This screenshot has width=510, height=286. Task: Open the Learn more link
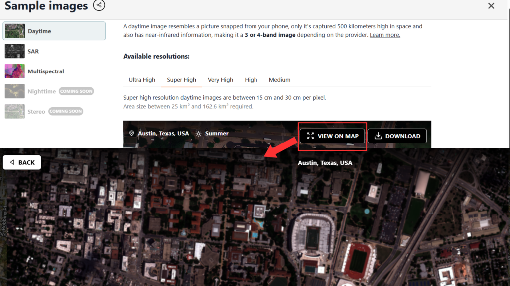(385, 35)
